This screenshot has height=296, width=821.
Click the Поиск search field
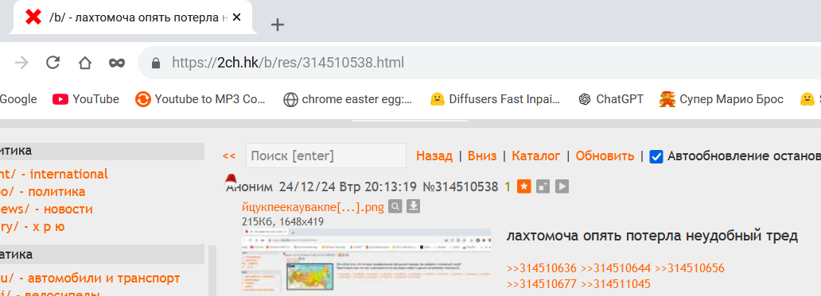point(326,156)
